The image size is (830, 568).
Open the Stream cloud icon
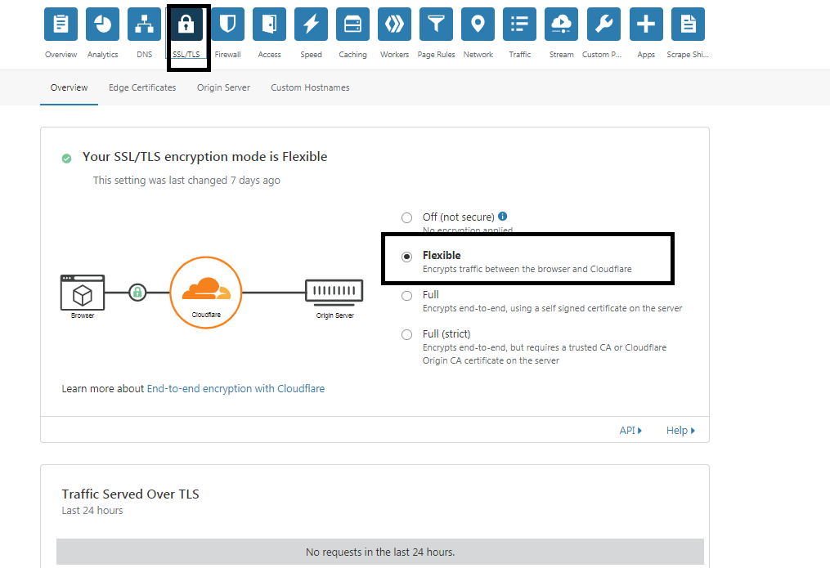pos(561,25)
